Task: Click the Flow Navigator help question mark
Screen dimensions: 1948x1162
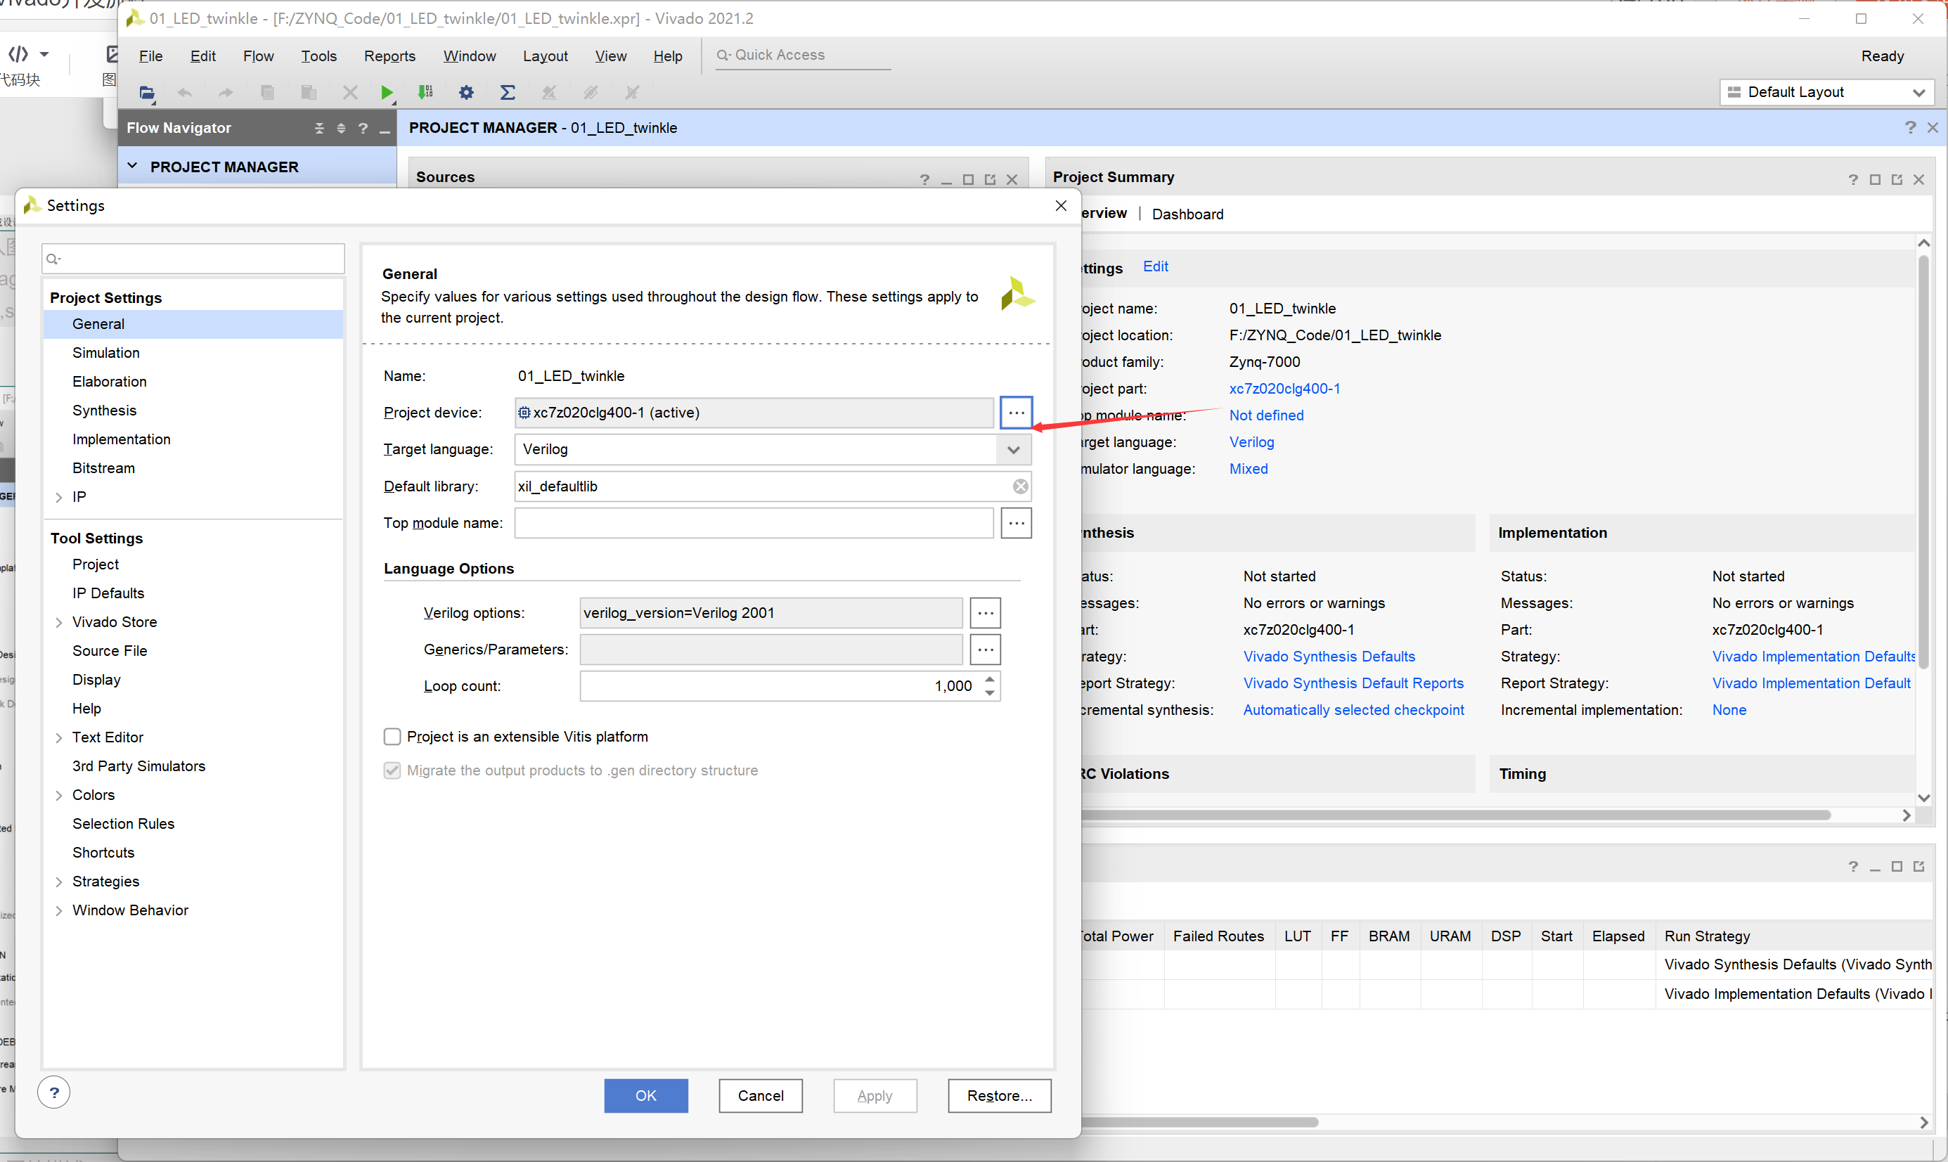Action: click(363, 128)
